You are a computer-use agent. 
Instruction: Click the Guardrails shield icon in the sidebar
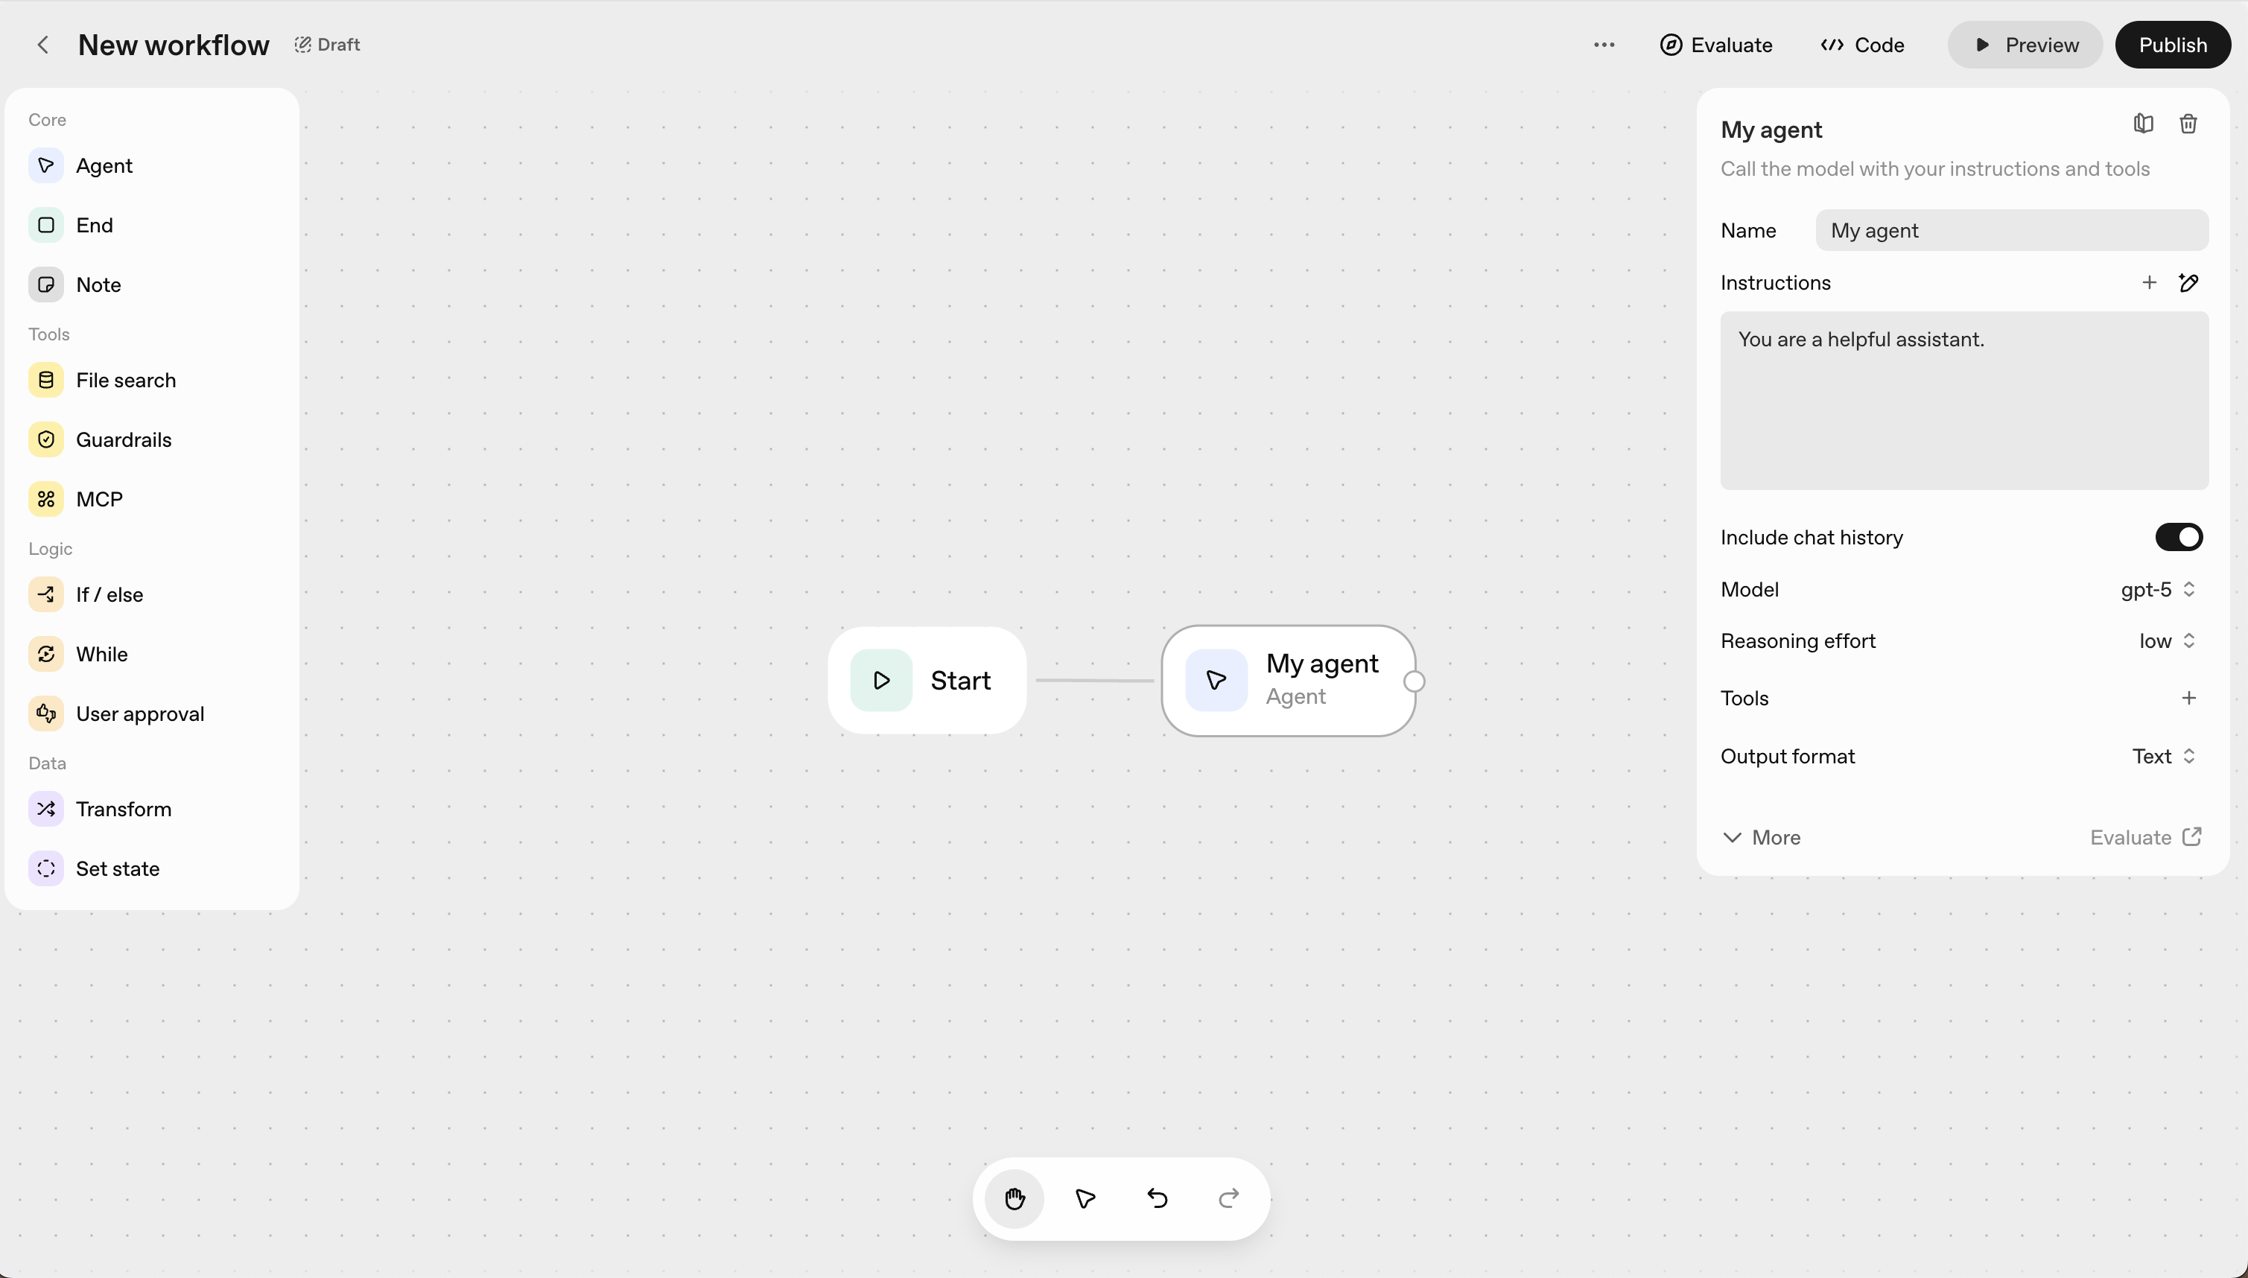coord(45,439)
